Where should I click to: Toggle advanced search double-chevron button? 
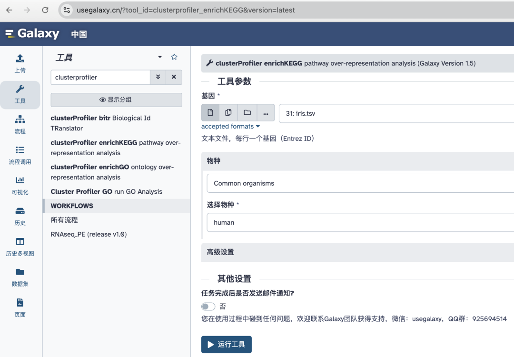click(x=158, y=77)
